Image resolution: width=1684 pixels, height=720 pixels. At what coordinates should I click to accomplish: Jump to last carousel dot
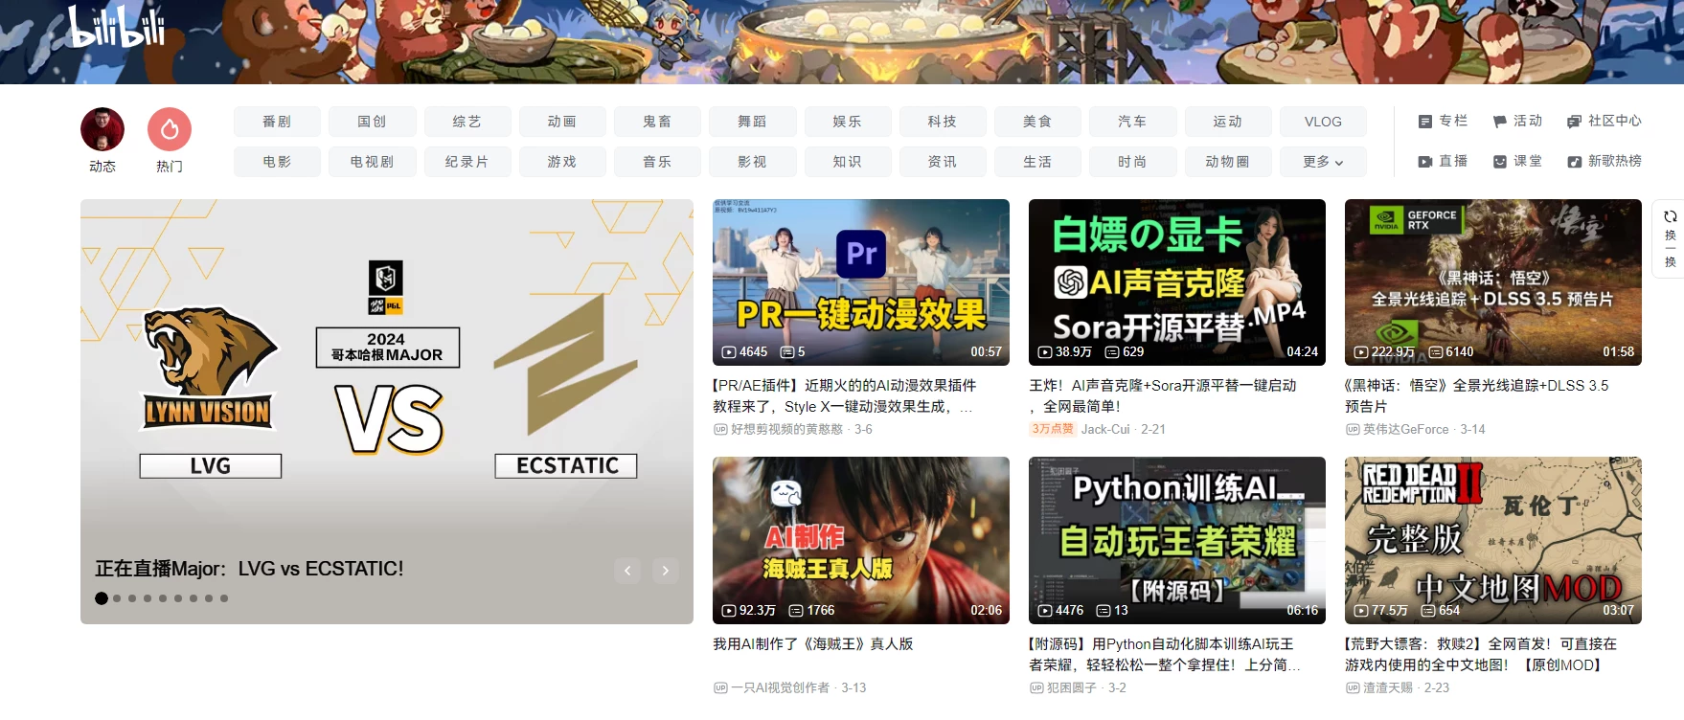coord(224,598)
